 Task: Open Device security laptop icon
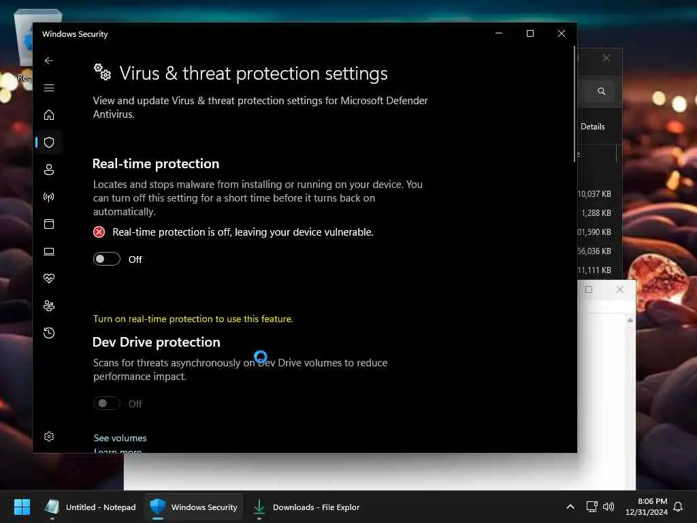pyautogui.click(x=49, y=251)
